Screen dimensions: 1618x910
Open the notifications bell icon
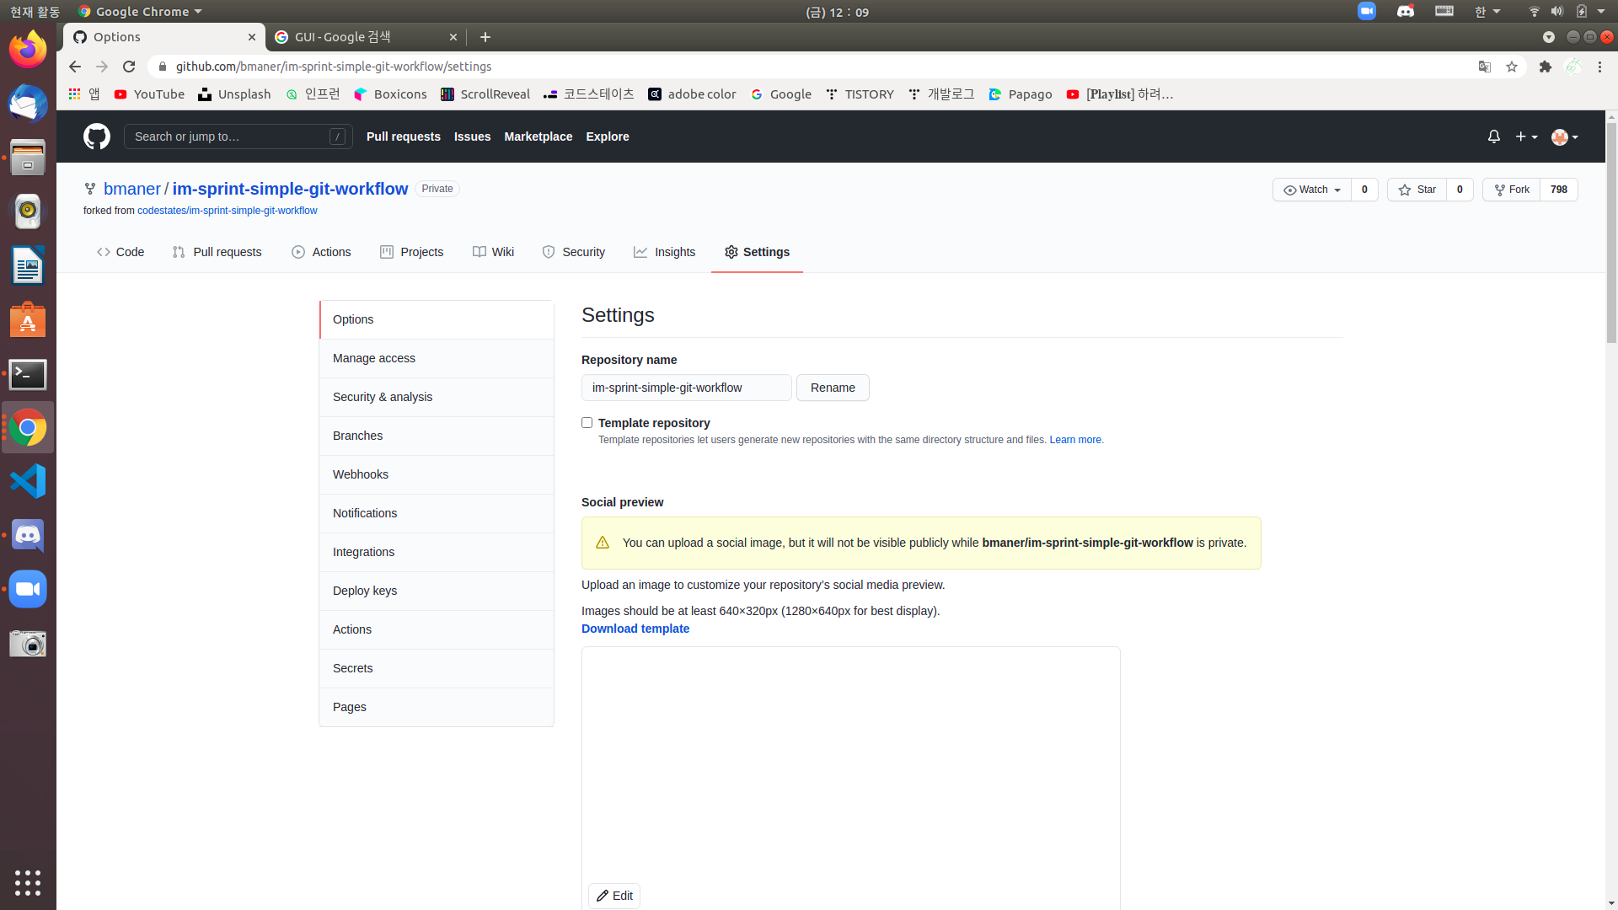1493,136
